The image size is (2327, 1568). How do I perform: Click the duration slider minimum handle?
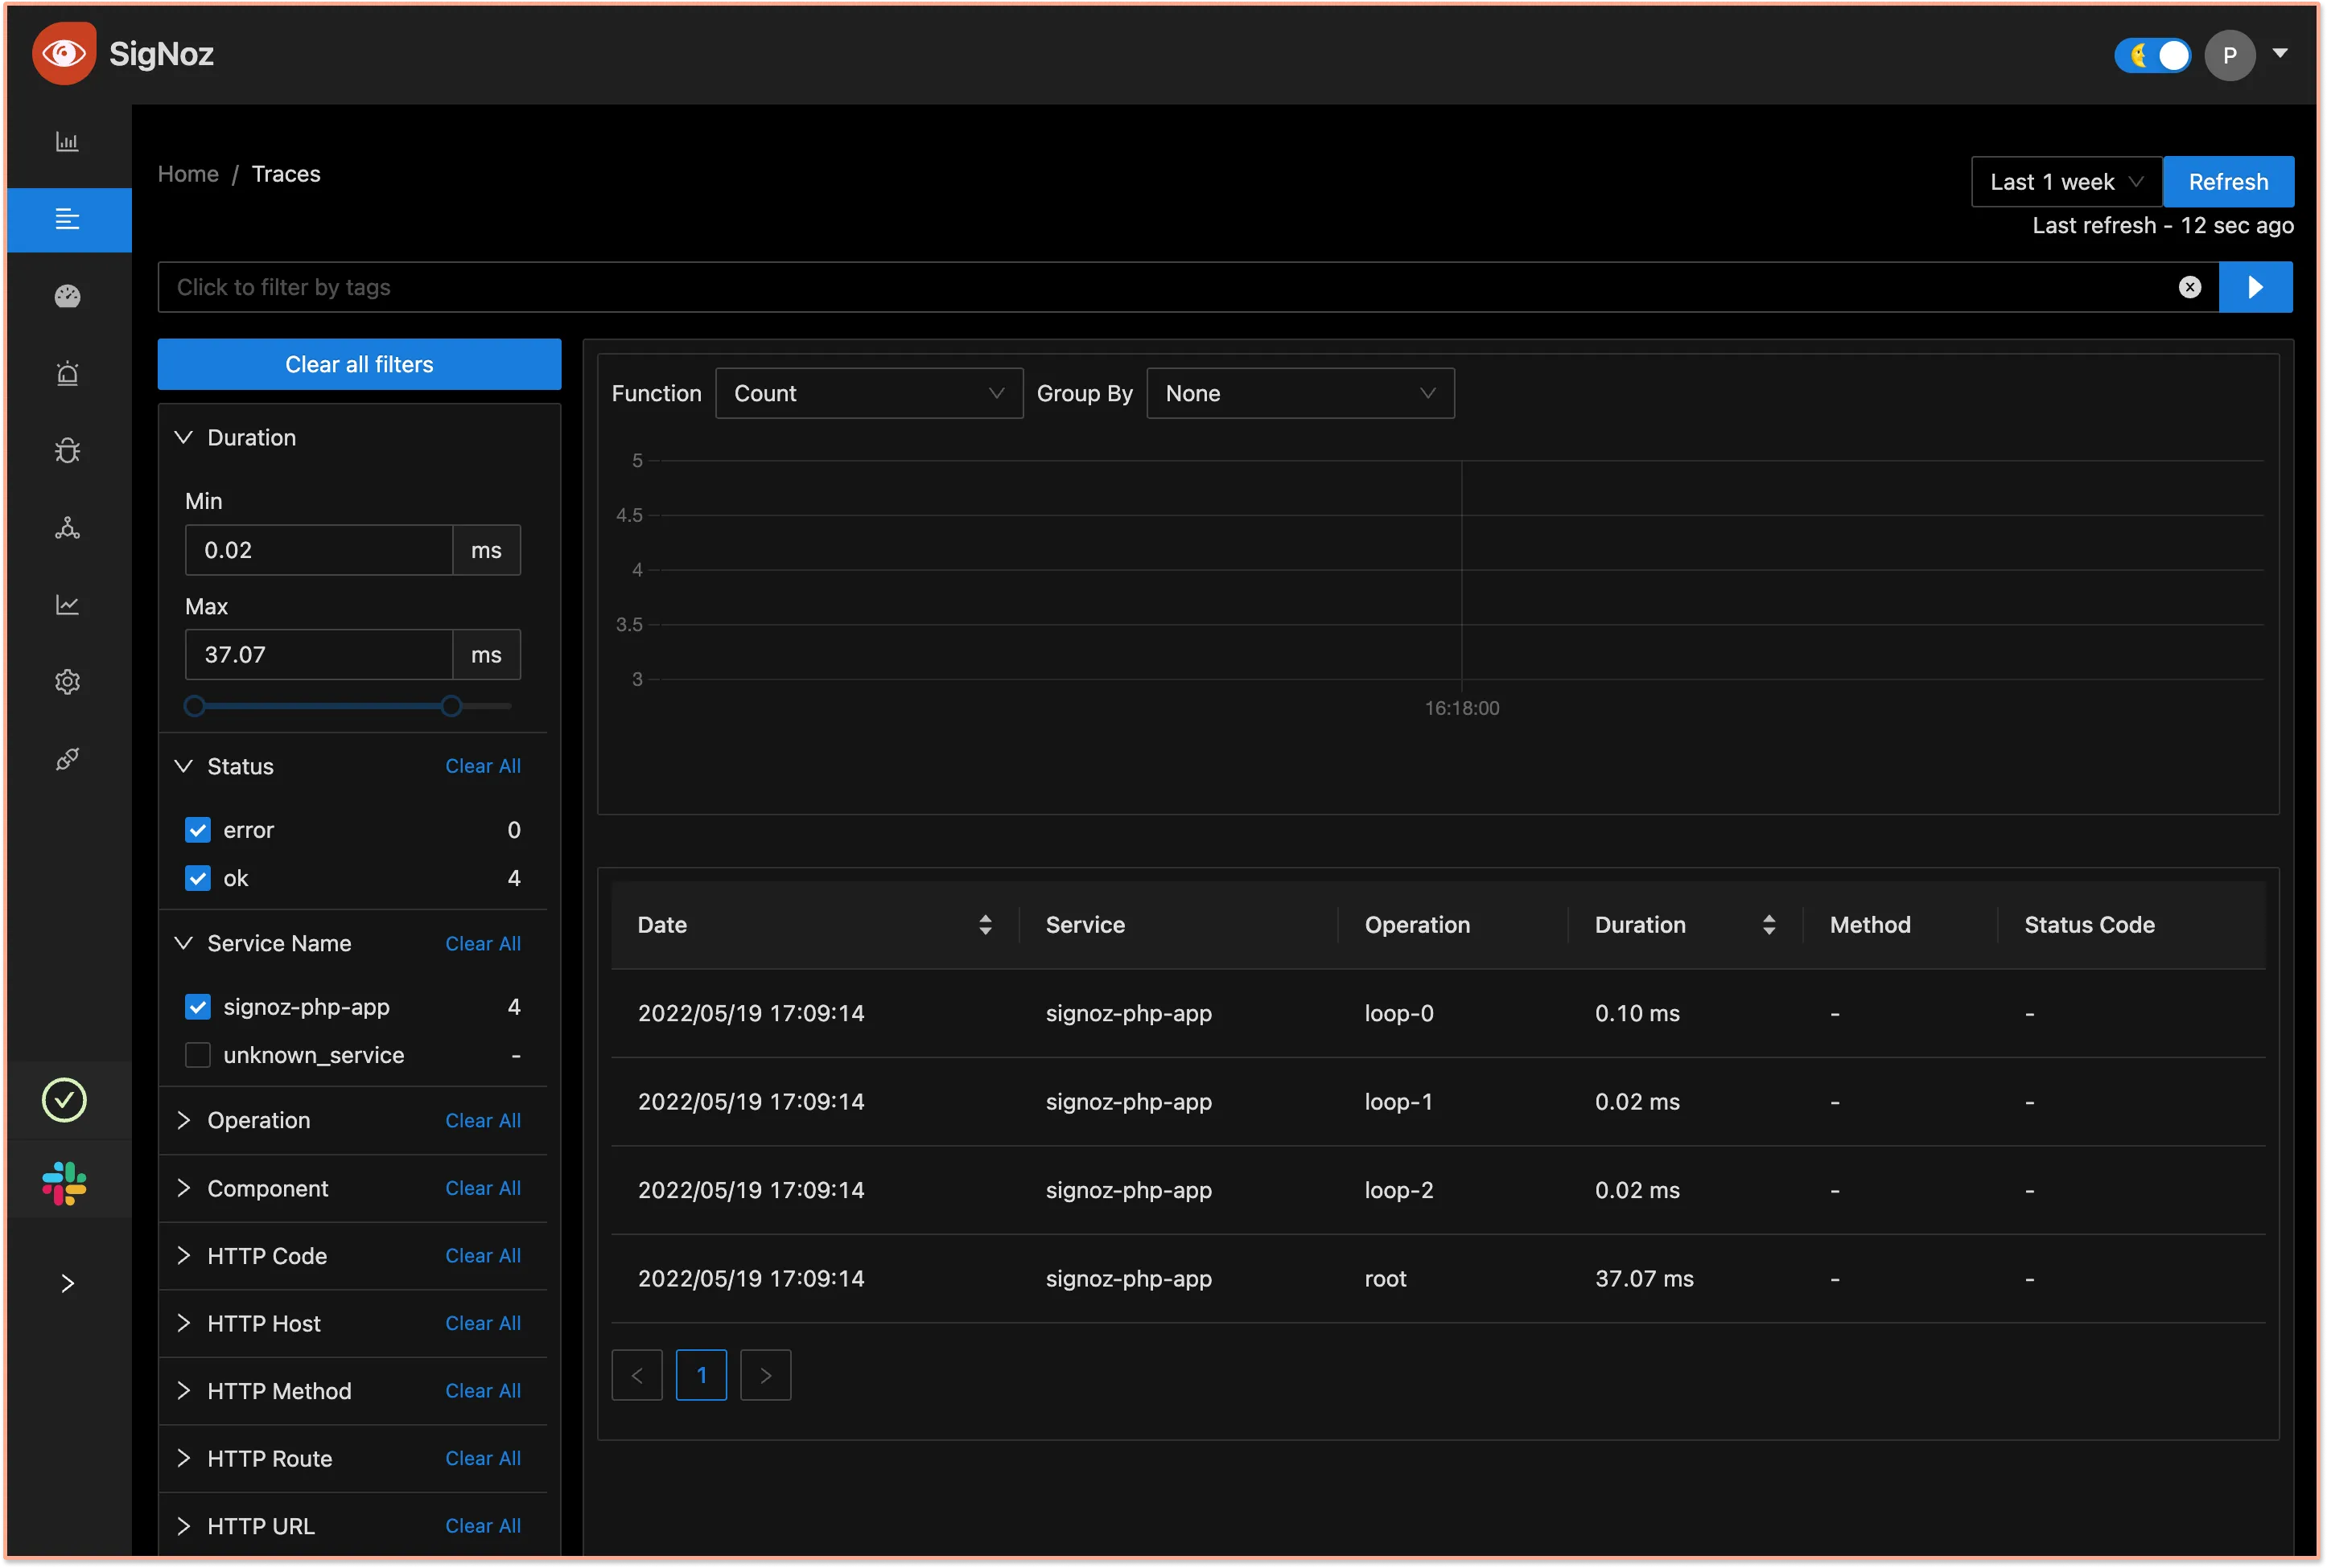tap(195, 706)
